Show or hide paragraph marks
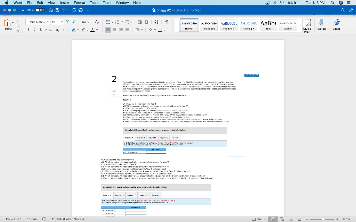 point(167,22)
